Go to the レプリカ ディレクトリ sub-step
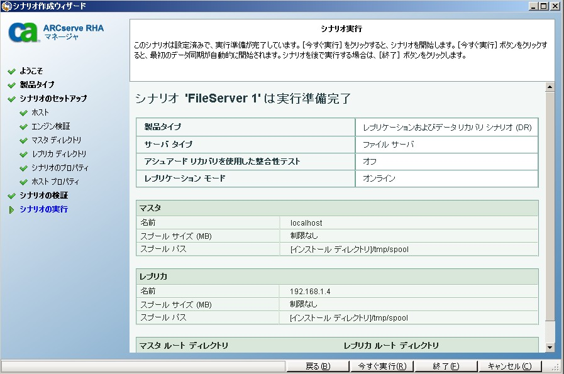Image resolution: width=564 pixels, height=374 pixels. click(59, 154)
